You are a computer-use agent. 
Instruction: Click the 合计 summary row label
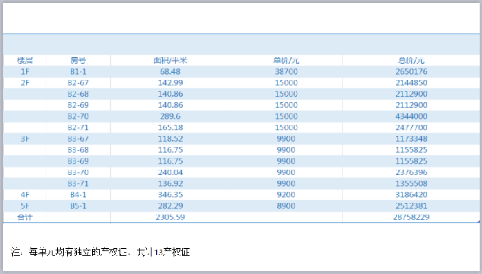[x=25, y=217]
